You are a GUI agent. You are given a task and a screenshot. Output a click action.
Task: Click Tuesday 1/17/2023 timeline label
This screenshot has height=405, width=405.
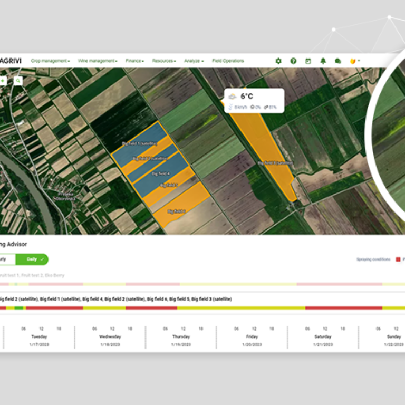pos(39,341)
